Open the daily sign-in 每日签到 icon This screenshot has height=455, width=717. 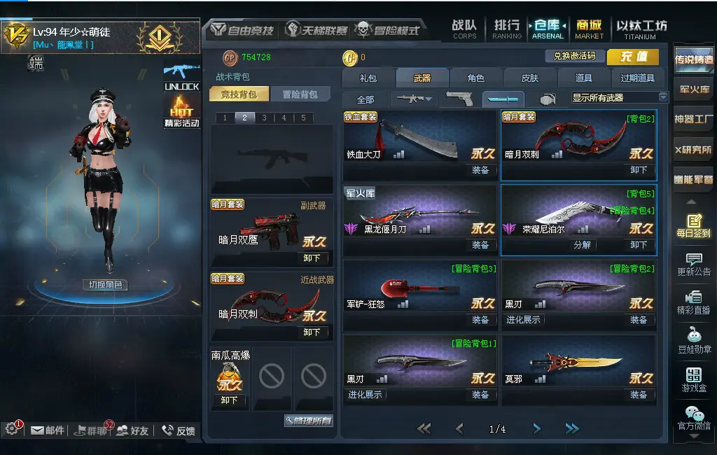point(694,226)
